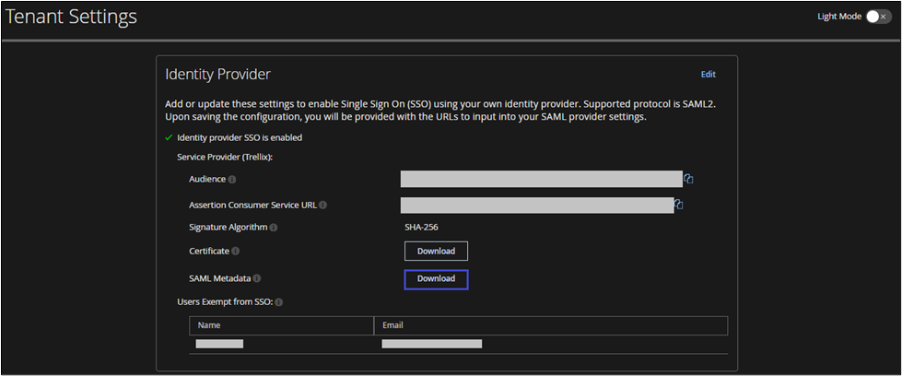Open the SAML Metadata info tooltip icon
902x376 pixels.
pos(257,278)
